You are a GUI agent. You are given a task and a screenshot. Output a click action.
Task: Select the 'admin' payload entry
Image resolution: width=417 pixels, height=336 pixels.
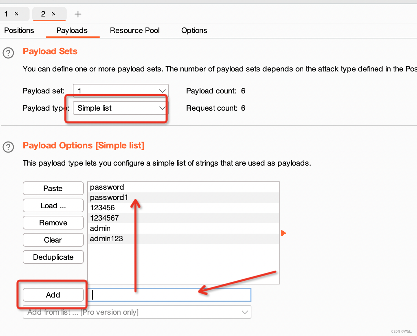tap(183, 228)
